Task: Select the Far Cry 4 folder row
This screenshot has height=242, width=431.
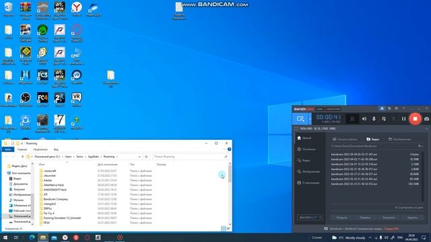Action: [96, 213]
